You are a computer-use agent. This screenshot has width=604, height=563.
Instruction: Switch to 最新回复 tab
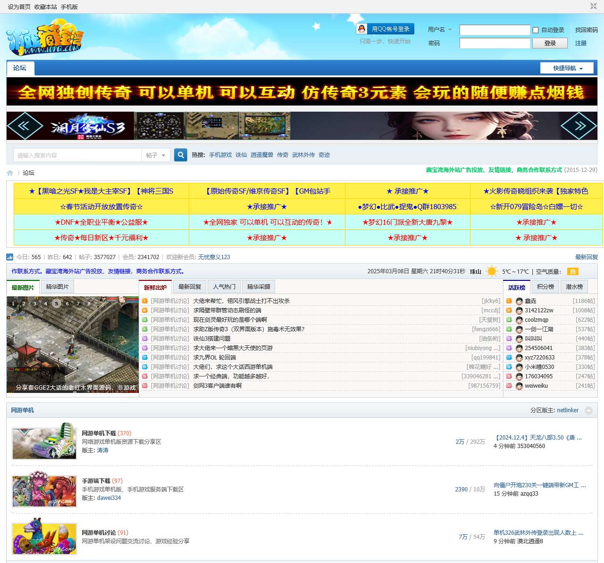(190, 287)
